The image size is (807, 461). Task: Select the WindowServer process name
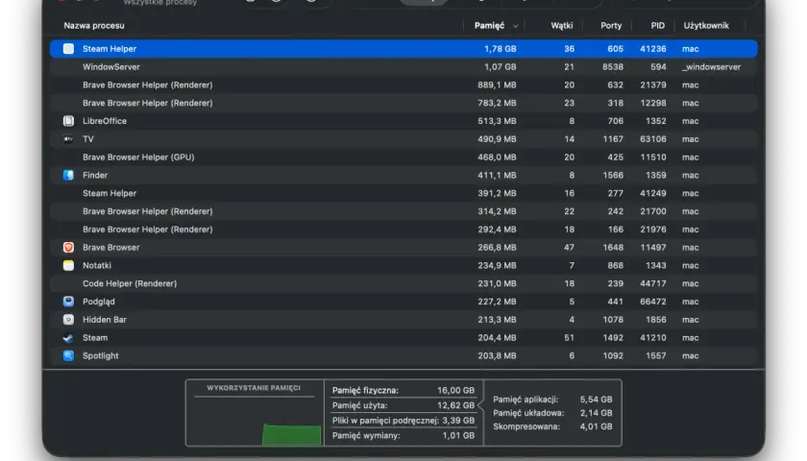tap(111, 67)
